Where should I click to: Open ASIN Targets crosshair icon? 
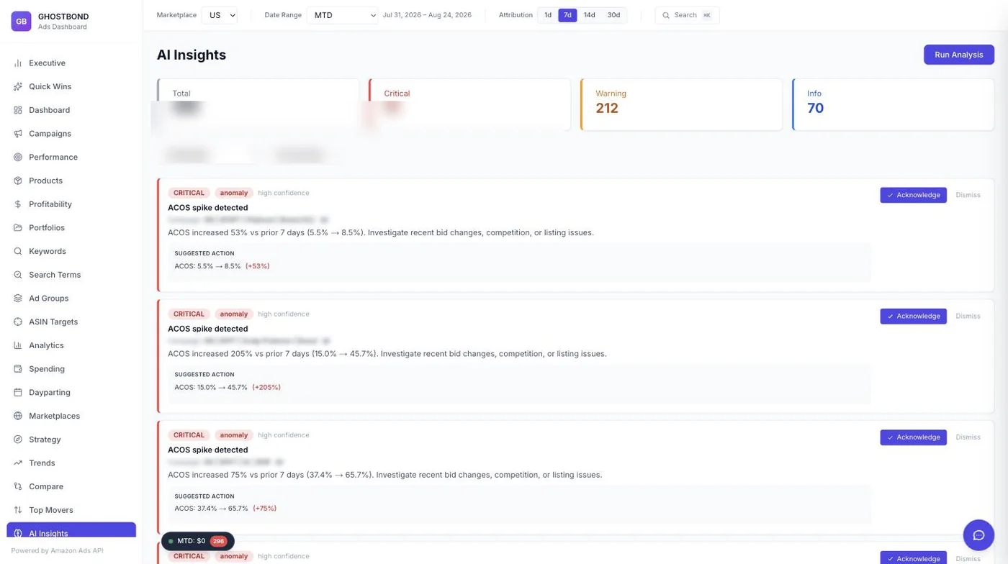(x=18, y=322)
